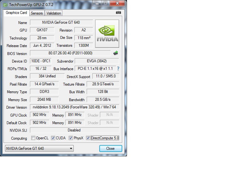Click the Shaders field 384 Unified
The image size is (242, 194).
47,76
